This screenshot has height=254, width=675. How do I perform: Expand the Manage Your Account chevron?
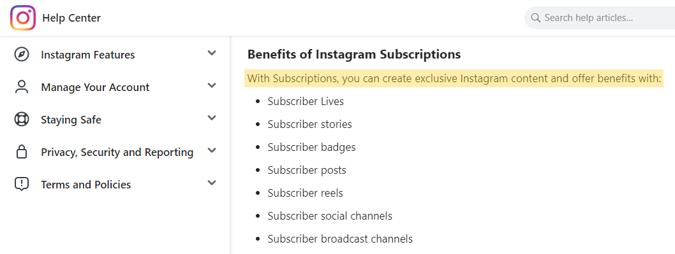(x=211, y=85)
